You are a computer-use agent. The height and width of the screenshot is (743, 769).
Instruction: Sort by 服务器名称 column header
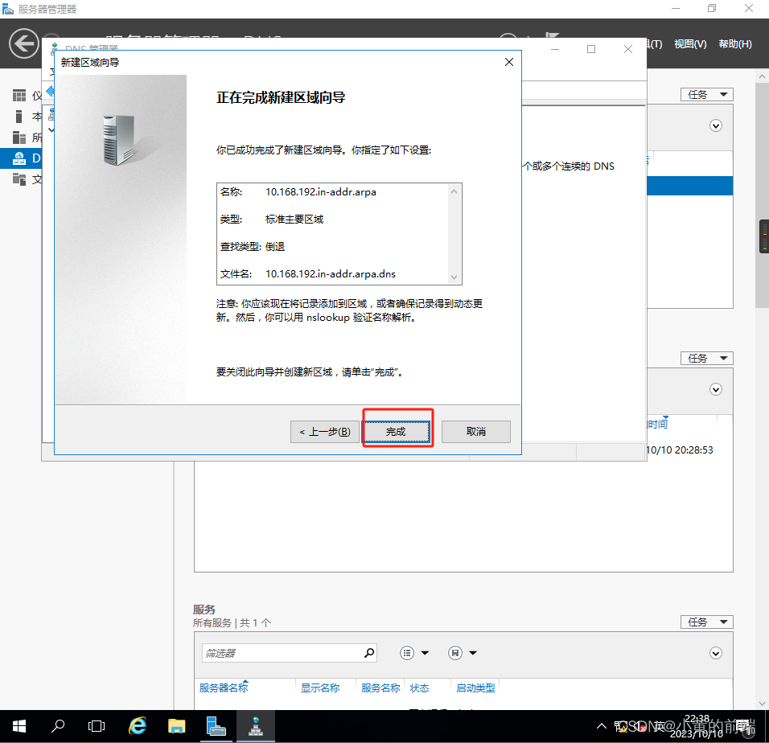[x=224, y=688]
